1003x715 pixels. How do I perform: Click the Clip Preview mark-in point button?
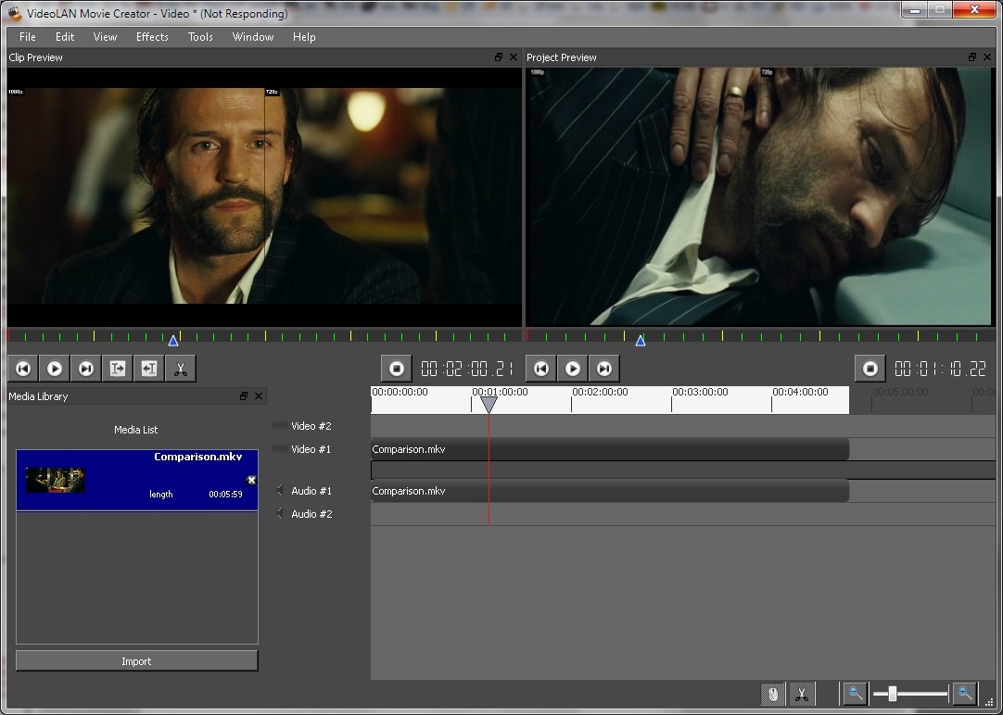[x=118, y=369]
